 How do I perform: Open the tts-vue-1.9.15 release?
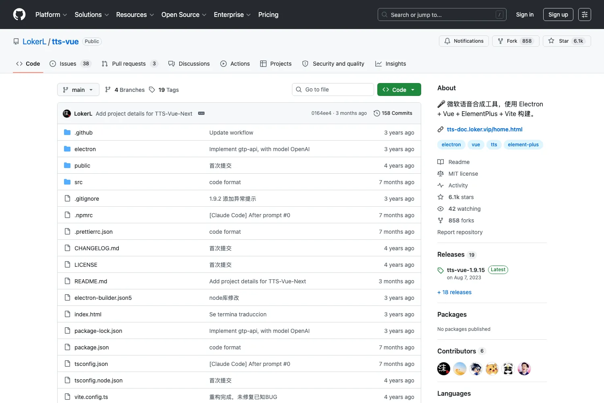[x=466, y=270]
